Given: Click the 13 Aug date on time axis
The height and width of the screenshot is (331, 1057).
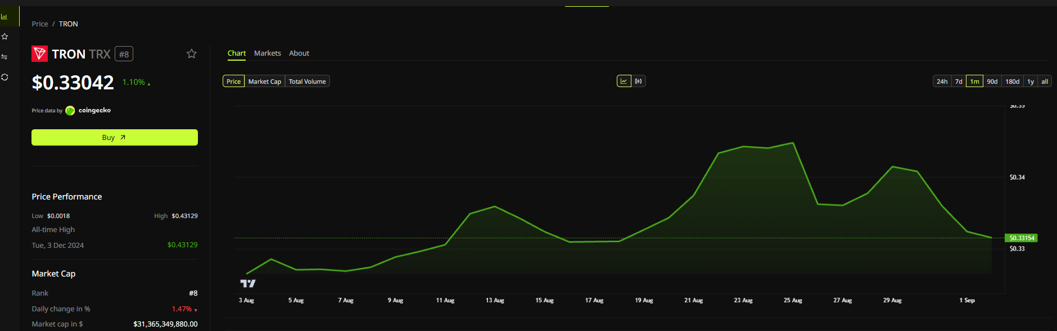Looking at the screenshot, I should pyautogui.click(x=495, y=301).
